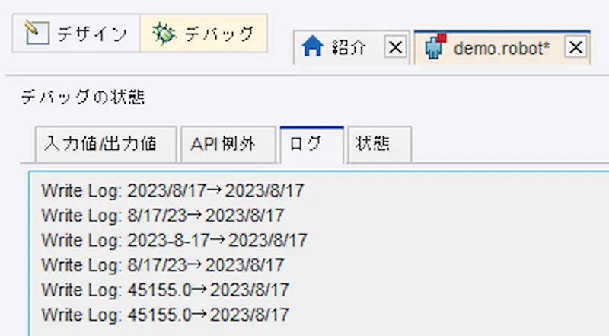Switch to デバッグ mode
This screenshot has height=336, width=609.
tap(203, 34)
